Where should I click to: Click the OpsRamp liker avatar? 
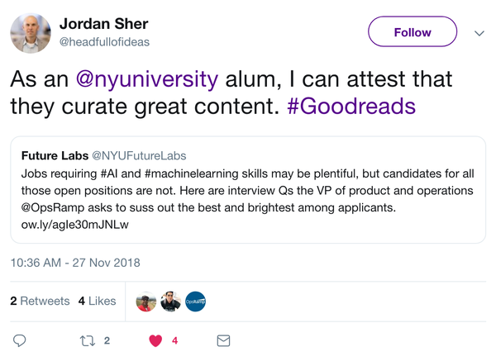coord(195,302)
